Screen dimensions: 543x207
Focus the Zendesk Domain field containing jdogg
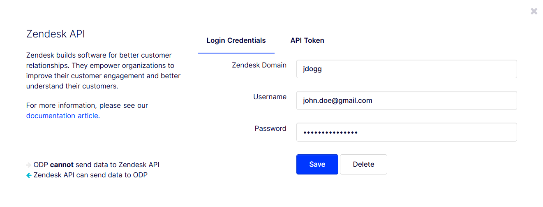click(406, 69)
